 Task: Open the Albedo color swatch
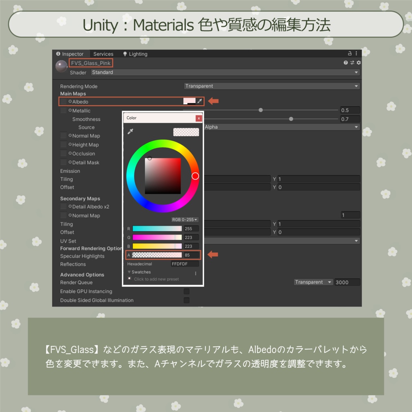[x=189, y=101]
